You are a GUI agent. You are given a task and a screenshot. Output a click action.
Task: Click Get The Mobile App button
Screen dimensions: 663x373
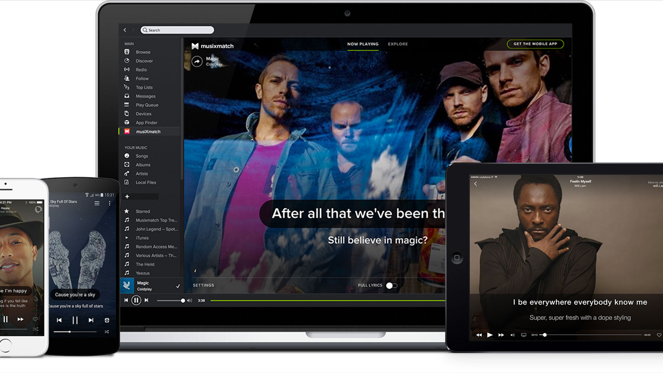[x=535, y=44]
